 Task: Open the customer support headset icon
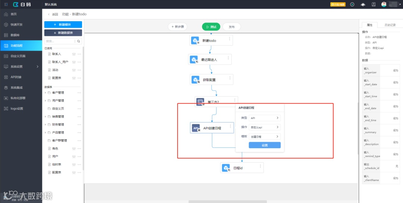coord(363,4)
